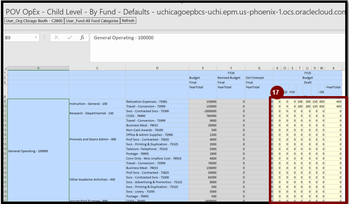Select the -Q4 header cell
The height and width of the screenshot is (204, 349).
pyautogui.click(x=321, y=92)
